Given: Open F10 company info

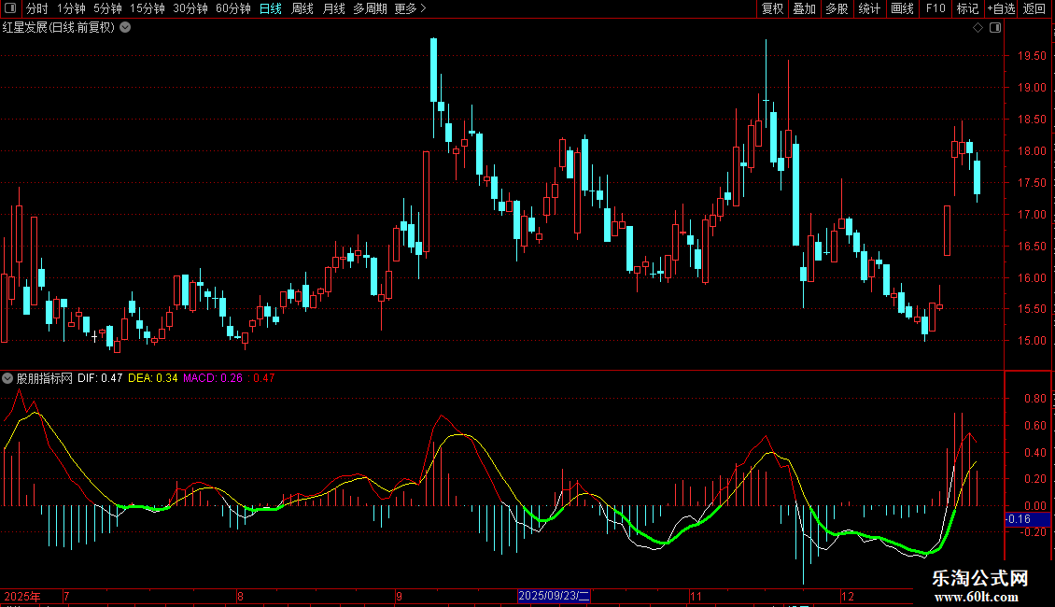Looking at the screenshot, I should click(935, 8).
